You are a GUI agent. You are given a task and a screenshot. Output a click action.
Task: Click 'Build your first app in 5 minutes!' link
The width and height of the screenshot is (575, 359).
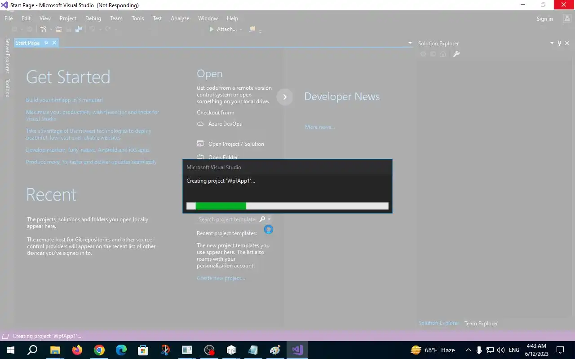[x=64, y=100]
